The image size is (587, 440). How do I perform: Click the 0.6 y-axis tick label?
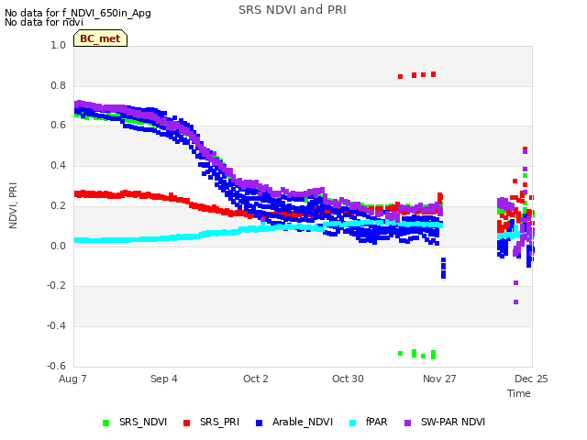(59, 126)
